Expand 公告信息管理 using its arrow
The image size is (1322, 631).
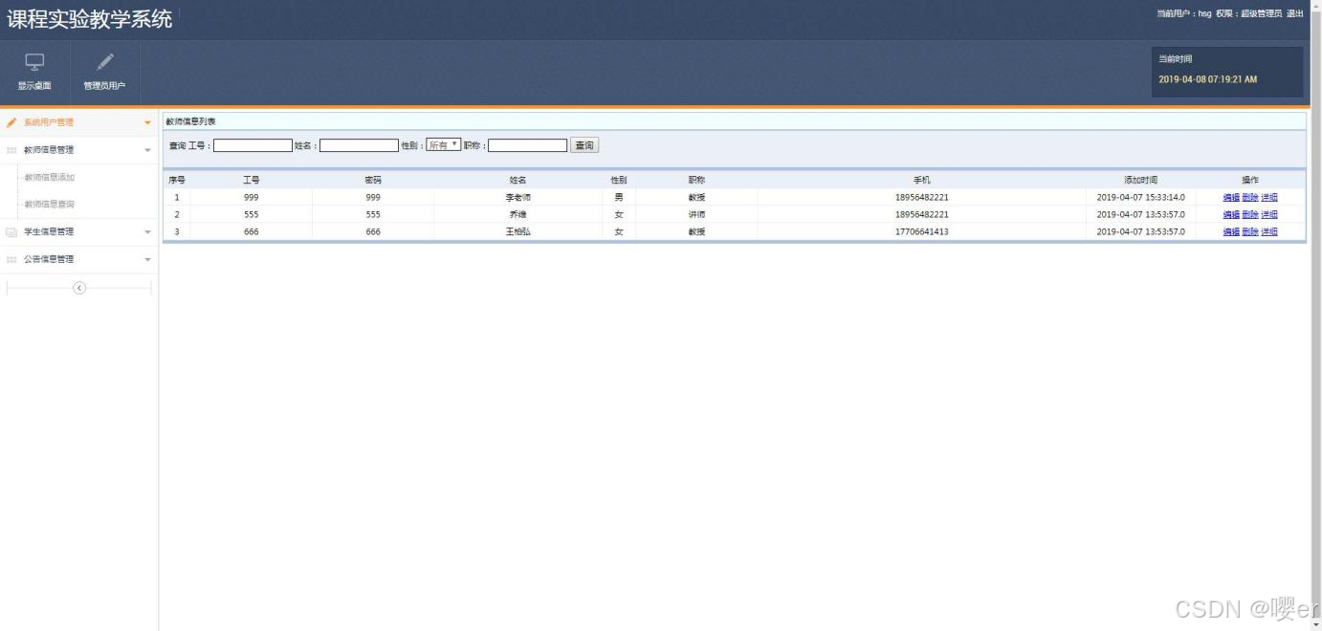[x=147, y=260]
